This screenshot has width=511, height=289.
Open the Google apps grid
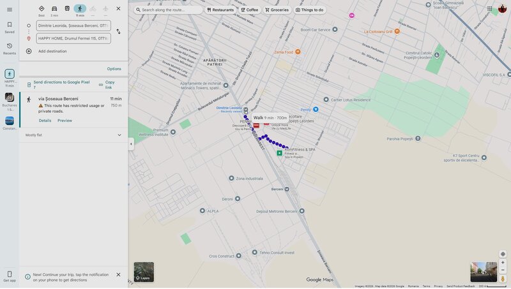[x=489, y=9]
